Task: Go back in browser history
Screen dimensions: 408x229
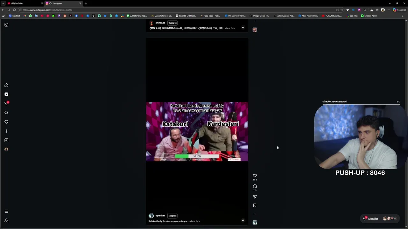Action: coord(3,10)
